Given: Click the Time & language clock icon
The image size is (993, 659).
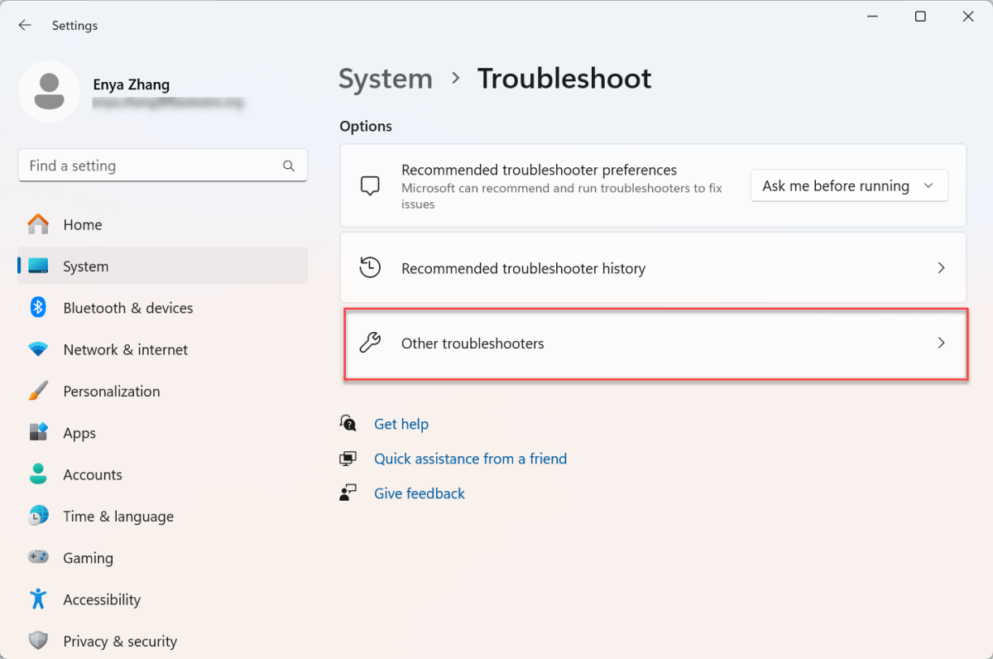Looking at the screenshot, I should click(x=38, y=516).
